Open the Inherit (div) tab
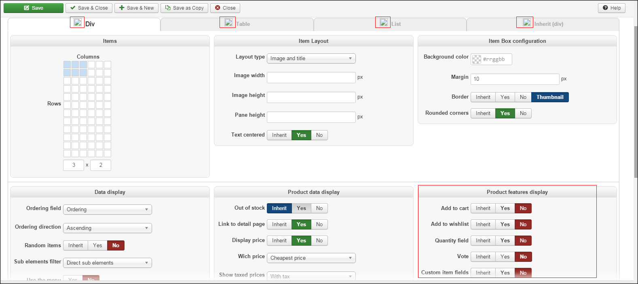Viewport: 638px width, 284px height. pos(543,24)
